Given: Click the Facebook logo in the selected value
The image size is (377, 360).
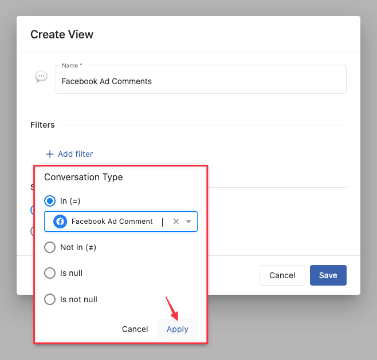Looking at the screenshot, I should pos(60,221).
